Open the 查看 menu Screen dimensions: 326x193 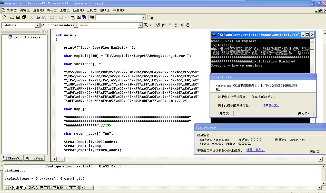pyautogui.click(x=38, y=10)
